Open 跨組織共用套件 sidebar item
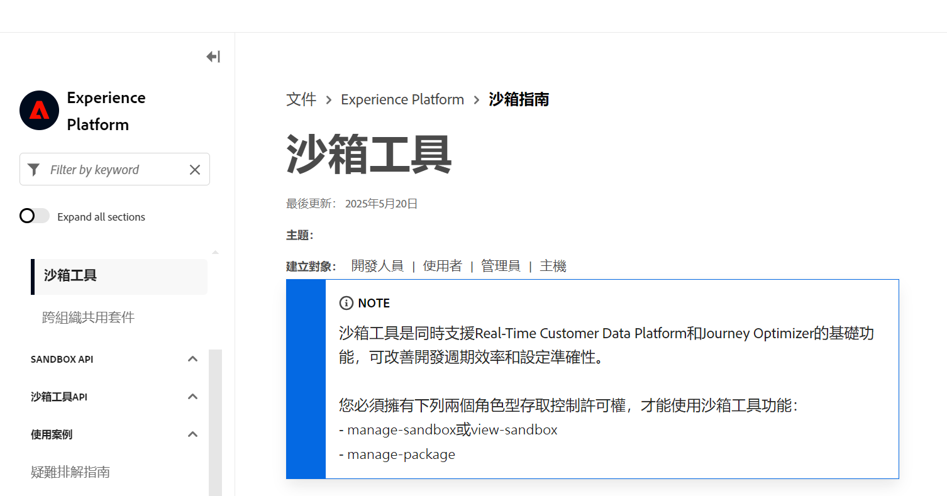The width and height of the screenshot is (947, 496). click(89, 317)
